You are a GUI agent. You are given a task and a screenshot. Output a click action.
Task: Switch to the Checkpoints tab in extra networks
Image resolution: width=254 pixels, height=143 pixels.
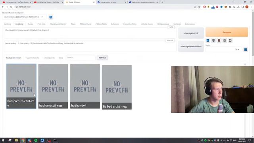(49, 58)
